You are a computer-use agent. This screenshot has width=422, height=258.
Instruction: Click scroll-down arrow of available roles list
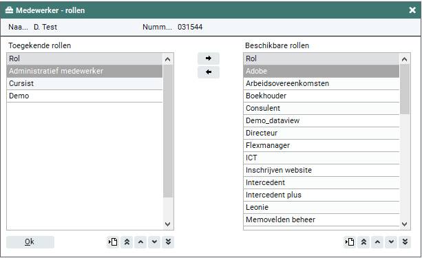click(x=404, y=224)
